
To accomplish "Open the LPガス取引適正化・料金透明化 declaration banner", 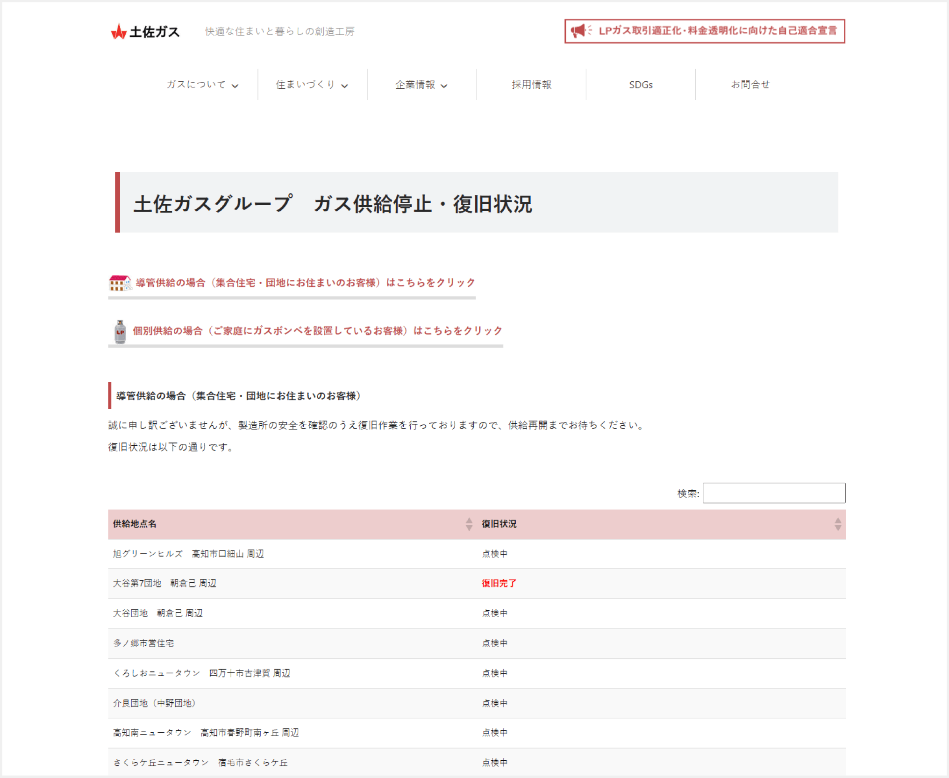I will pos(705,31).
